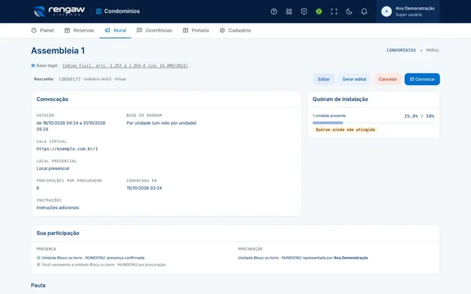Viewport: 471px width, 294px height.
Task: Click the Rascunho status label
Action: pyautogui.click(x=44, y=79)
